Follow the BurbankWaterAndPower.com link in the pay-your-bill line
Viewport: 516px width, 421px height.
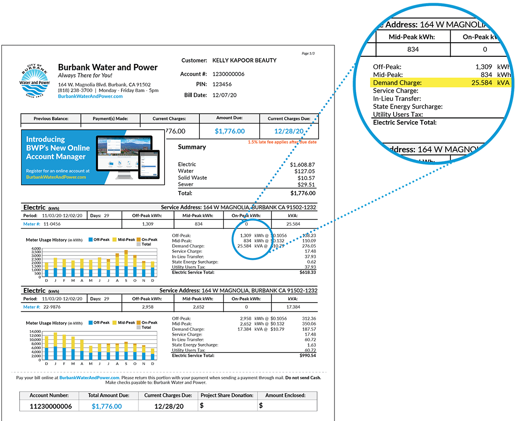(89, 378)
